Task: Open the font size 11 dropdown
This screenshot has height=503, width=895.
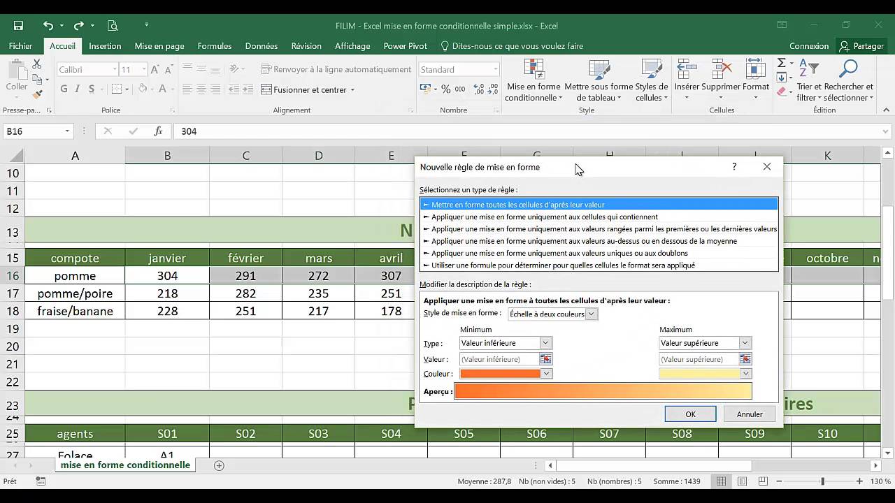Action: coord(144,69)
